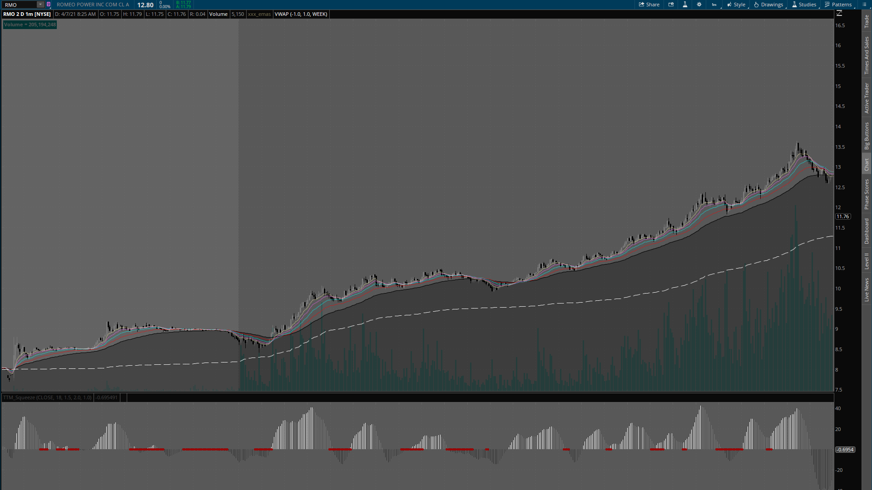Open the 1m timeframe selector
Viewport: 872px width, 490px height.
(714, 5)
